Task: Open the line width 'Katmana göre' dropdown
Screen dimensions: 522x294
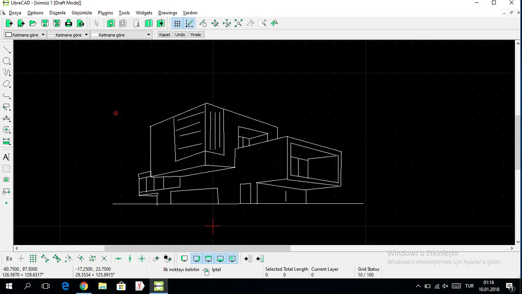Action: (x=68, y=35)
